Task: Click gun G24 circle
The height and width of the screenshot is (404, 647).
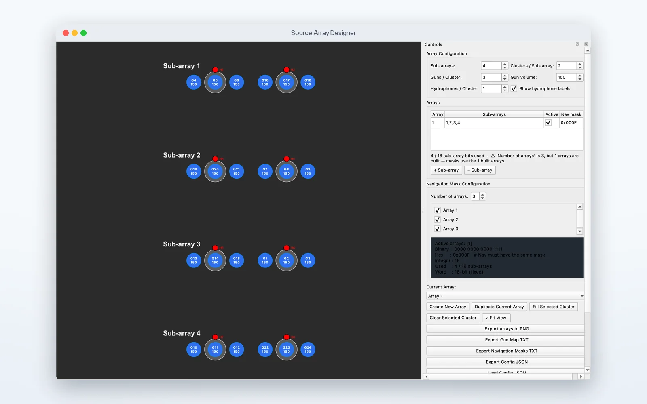Action: (x=308, y=349)
